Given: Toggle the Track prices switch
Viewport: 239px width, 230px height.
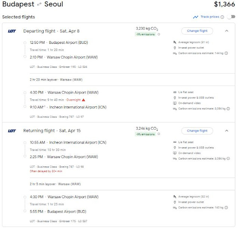Looking at the screenshot, I should (231, 17).
